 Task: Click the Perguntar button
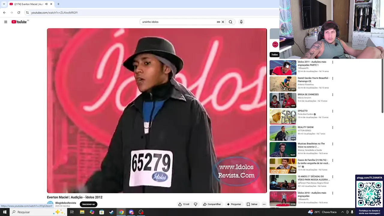pos(234,204)
